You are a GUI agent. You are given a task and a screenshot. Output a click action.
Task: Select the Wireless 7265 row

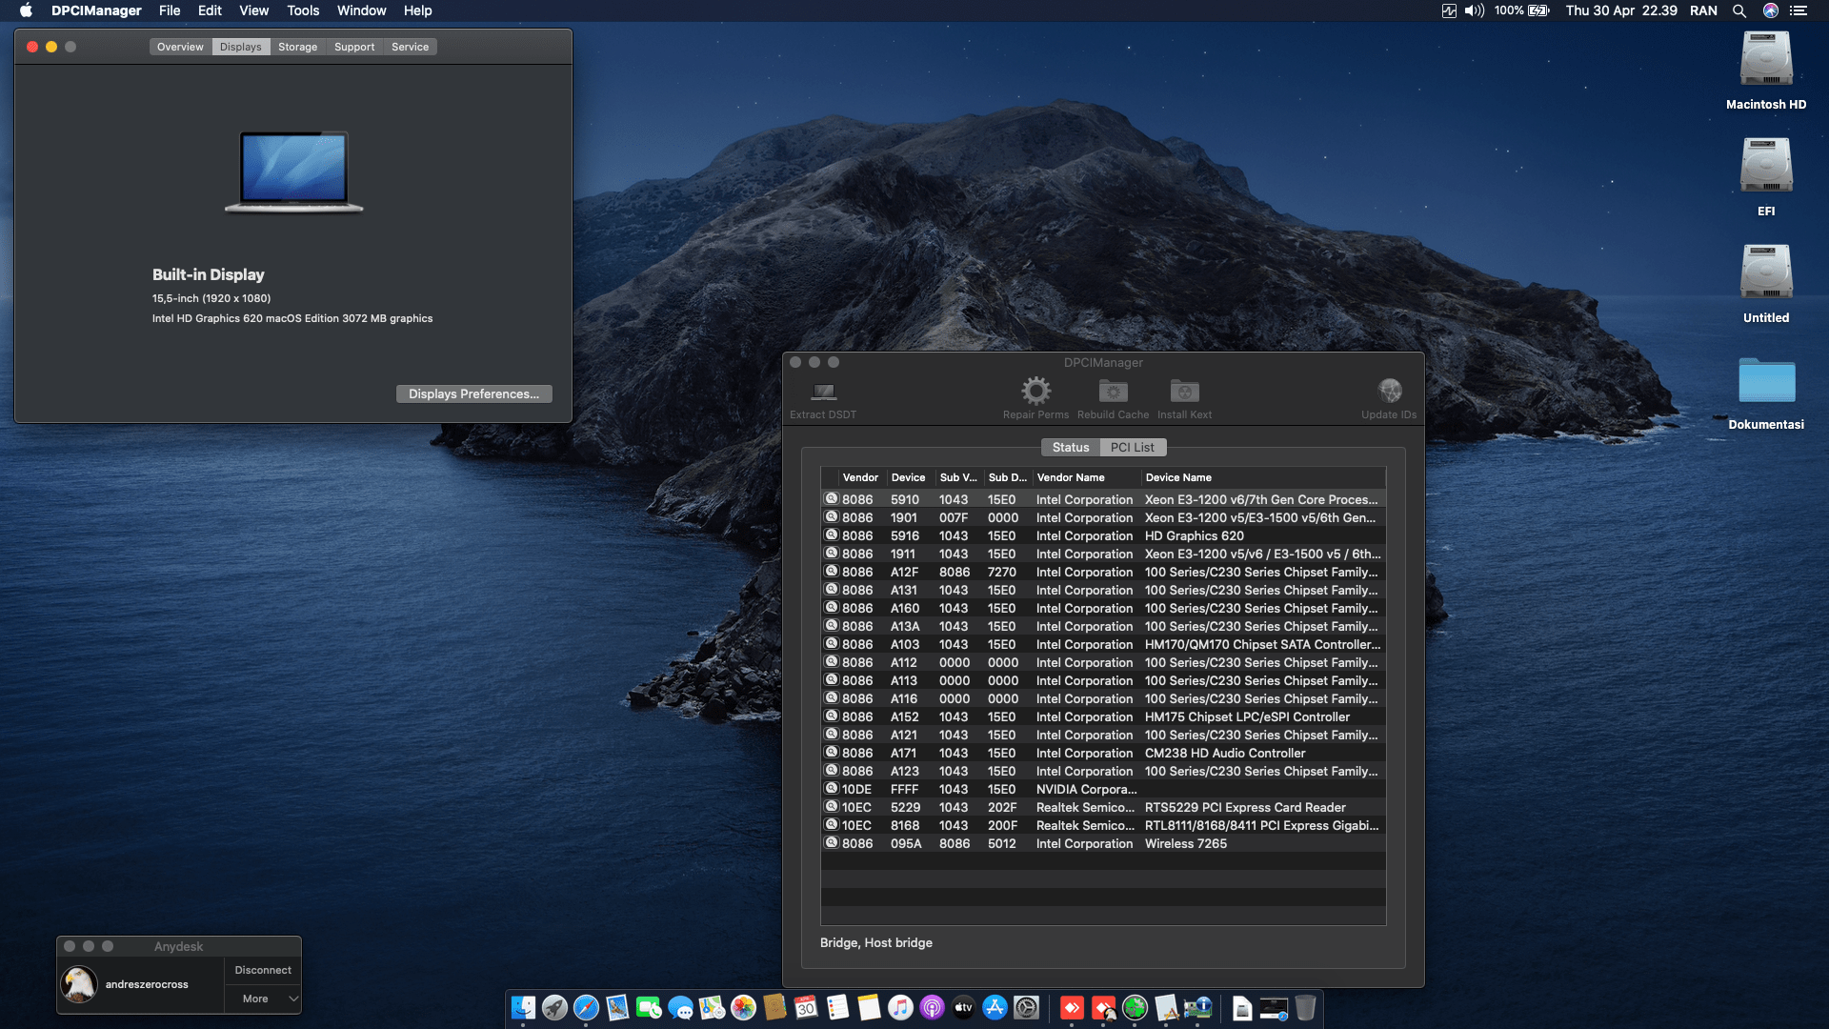1103,844
